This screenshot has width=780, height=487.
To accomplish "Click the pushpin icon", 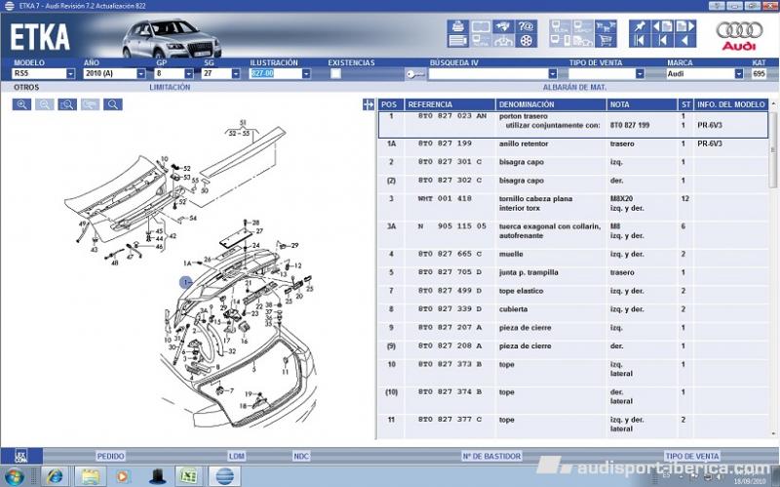I will point(640,26).
